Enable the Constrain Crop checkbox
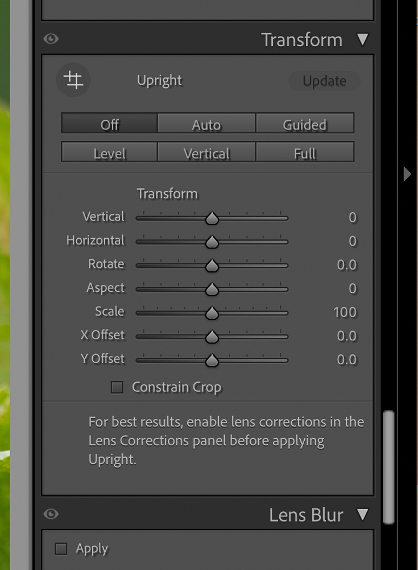This screenshot has height=570, width=418. [x=117, y=387]
